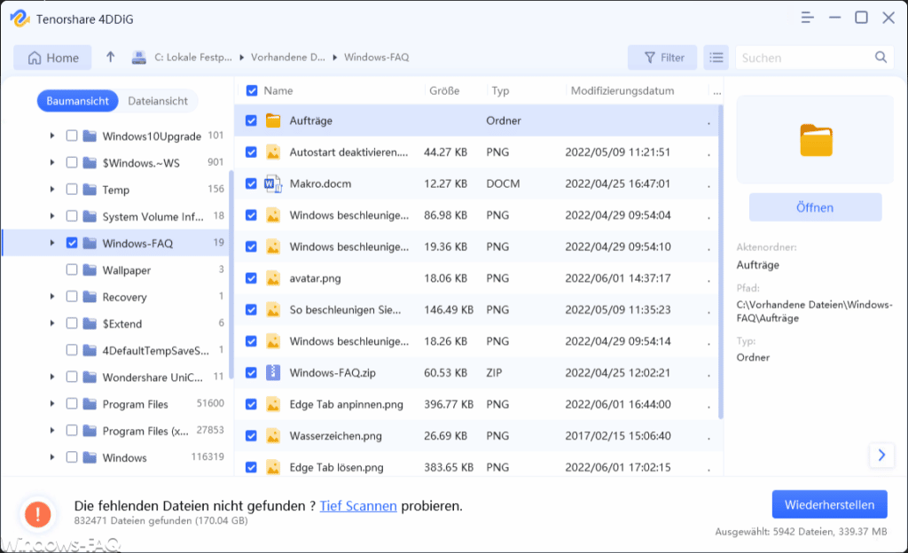Open the Filter button
This screenshot has height=553, width=908.
(x=663, y=58)
